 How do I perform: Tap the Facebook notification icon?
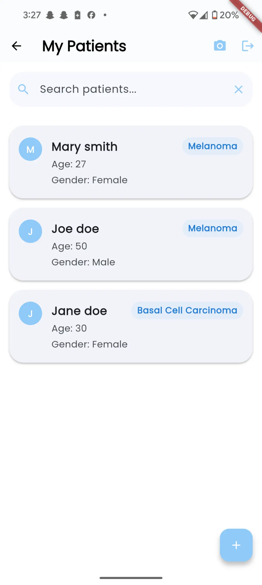(91, 15)
